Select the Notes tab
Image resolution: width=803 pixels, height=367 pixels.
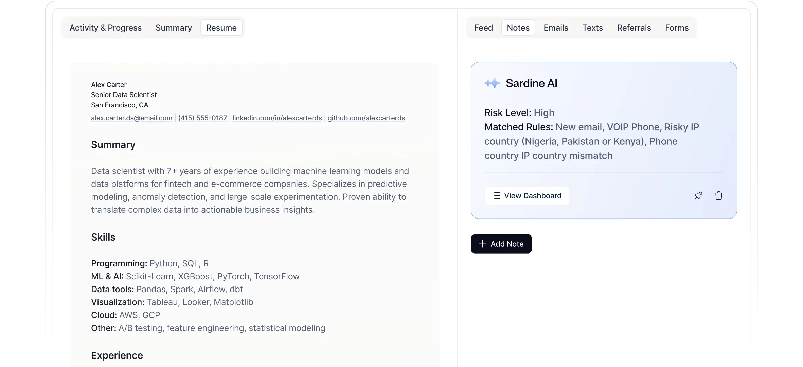point(518,28)
